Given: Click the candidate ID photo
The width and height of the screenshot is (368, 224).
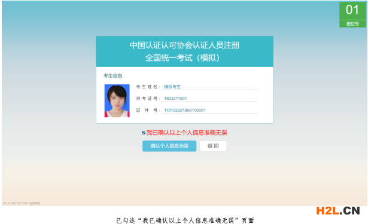Looking at the screenshot, I should click(x=117, y=100).
